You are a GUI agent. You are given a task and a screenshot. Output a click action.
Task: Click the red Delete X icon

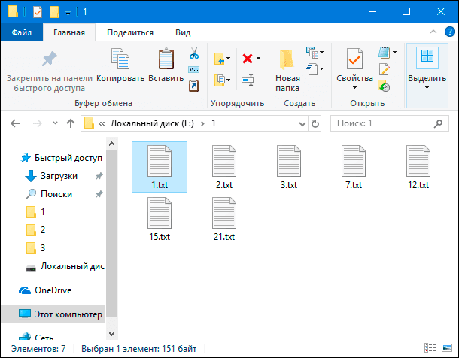[248, 59]
